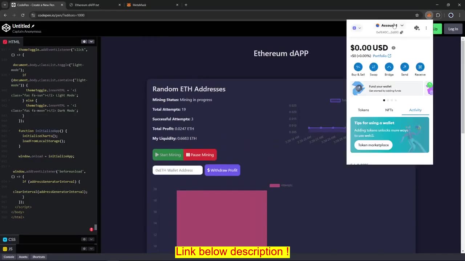Open the Shortcuts panel
The width and height of the screenshot is (465, 261).
[39, 257]
